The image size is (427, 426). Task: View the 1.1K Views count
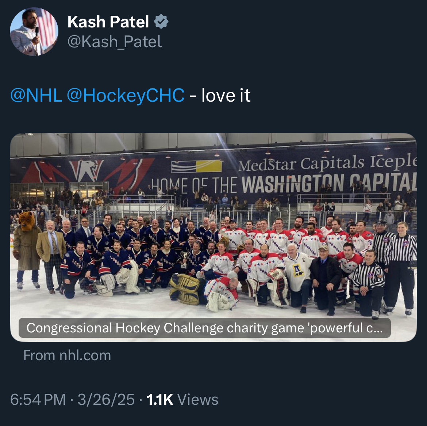click(182, 400)
